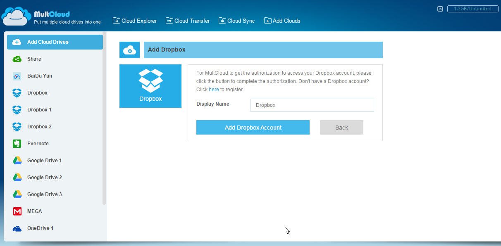Click the Add Clouds plus icon
Viewport: 501px width, 246px height.
[x=268, y=21]
